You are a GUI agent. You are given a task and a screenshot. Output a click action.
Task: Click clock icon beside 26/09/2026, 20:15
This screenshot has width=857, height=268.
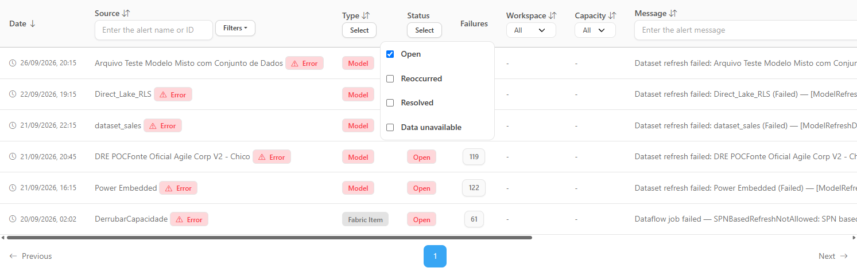click(x=13, y=63)
